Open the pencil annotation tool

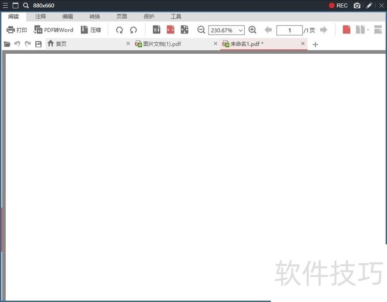(x=369, y=5)
